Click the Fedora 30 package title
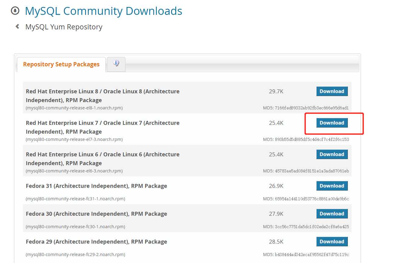408x263 pixels. point(96,214)
